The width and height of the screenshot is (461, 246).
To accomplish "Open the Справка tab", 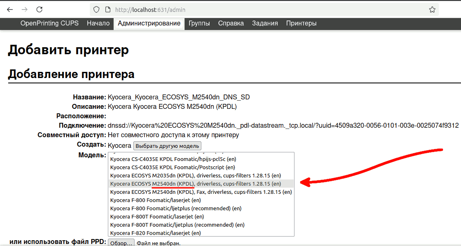I will click(231, 23).
